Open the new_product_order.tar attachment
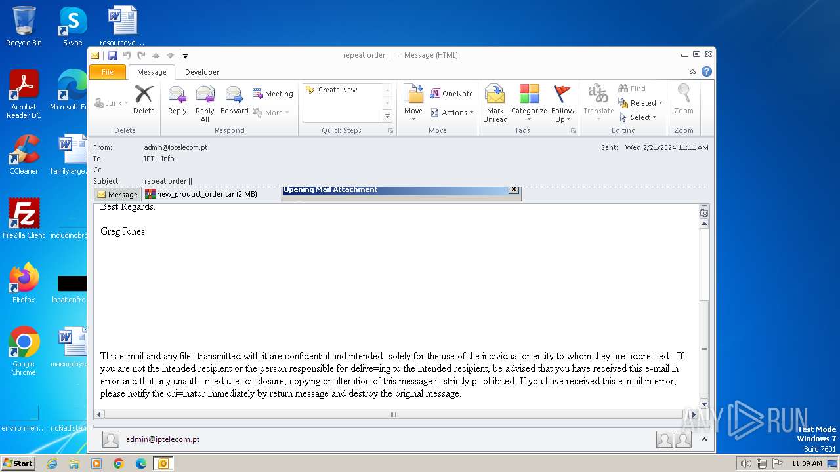The image size is (840, 472). (x=201, y=194)
